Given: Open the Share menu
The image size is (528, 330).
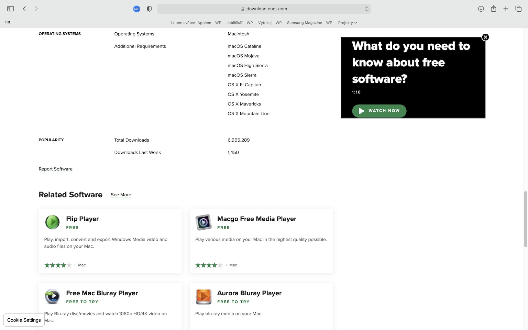Looking at the screenshot, I should (493, 9).
